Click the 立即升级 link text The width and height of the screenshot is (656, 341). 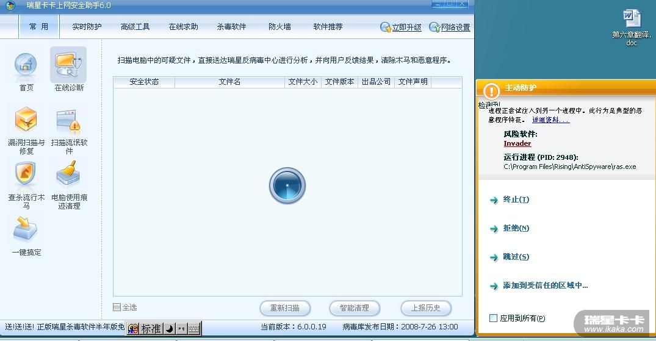(x=406, y=27)
